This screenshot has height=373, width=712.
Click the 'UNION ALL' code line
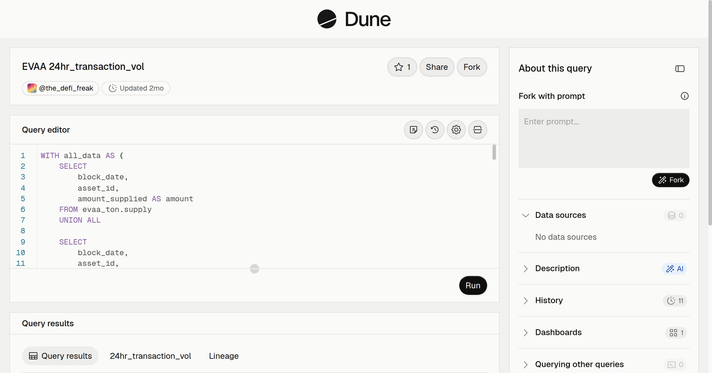pyautogui.click(x=80, y=220)
